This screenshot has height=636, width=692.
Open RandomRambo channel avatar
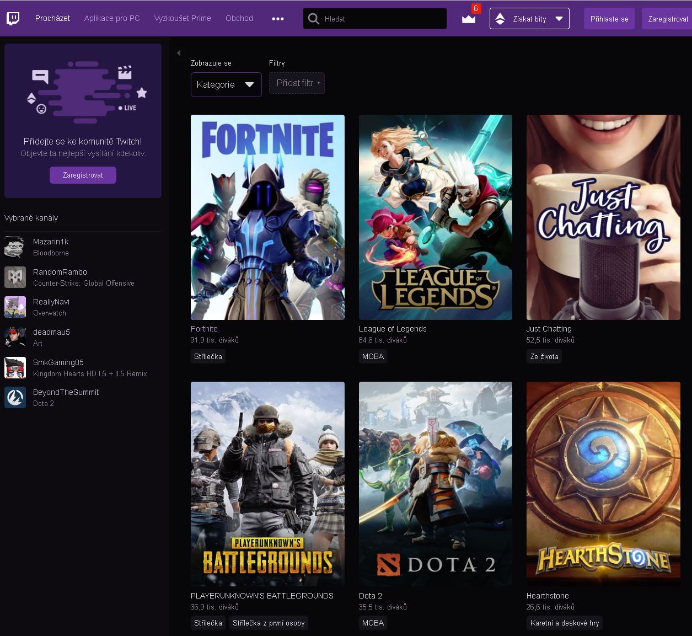[x=15, y=277]
